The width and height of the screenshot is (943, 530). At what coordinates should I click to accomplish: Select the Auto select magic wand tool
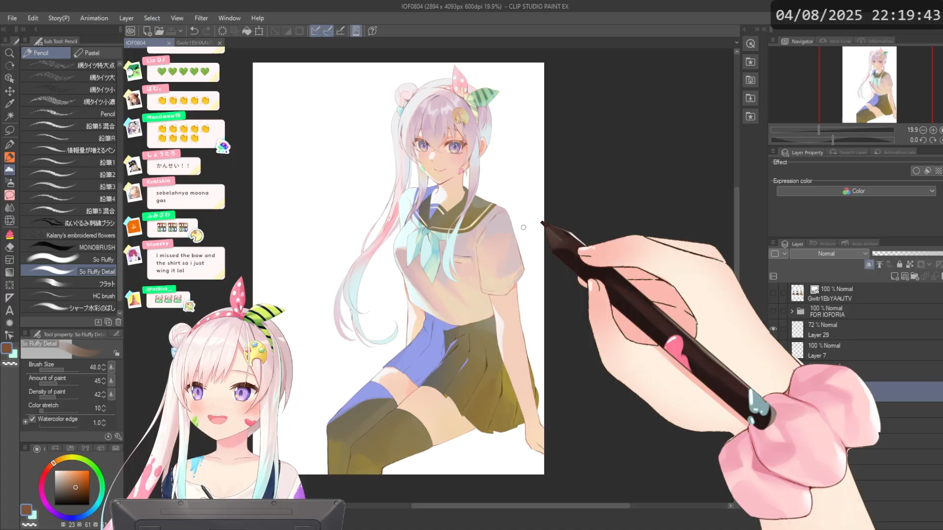(9, 116)
